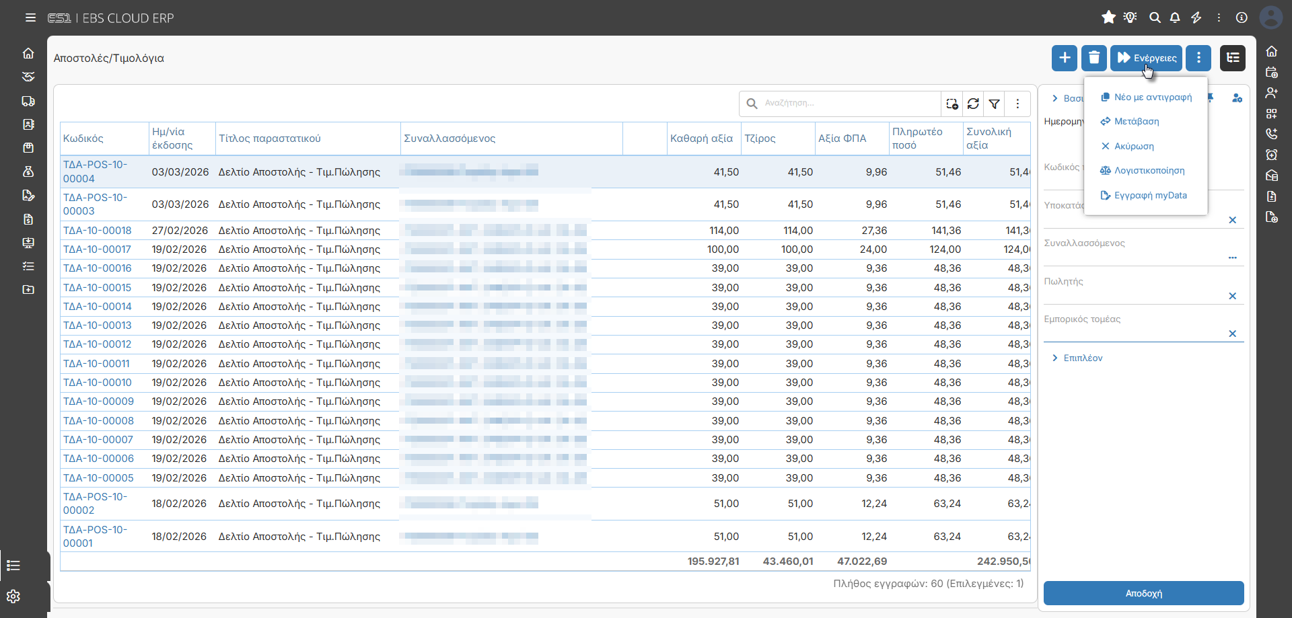Open the hamburger main menu
Image resolution: width=1292 pixels, height=618 pixels.
point(30,17)
